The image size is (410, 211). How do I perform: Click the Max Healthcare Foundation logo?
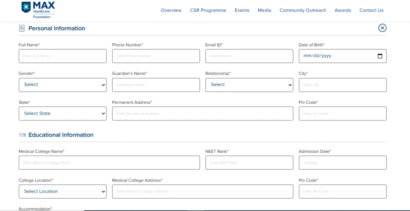[x=38, y=10]
